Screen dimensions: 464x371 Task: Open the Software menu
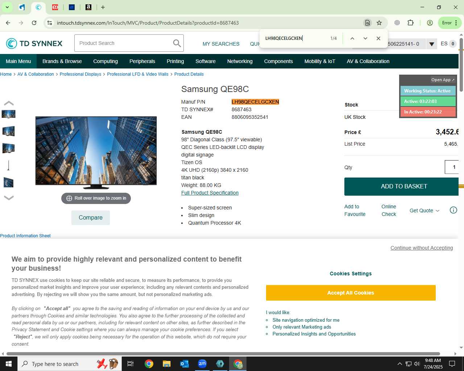tap(206, 61)
